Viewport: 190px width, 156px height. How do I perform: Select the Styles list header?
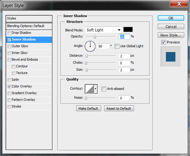click(x=29, y=19)
